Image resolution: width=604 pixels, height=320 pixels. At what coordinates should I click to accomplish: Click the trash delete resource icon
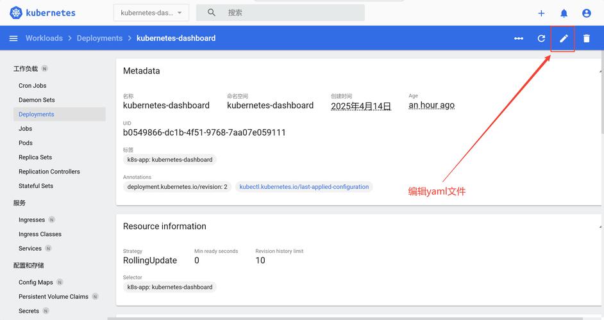tap(586, 38)
